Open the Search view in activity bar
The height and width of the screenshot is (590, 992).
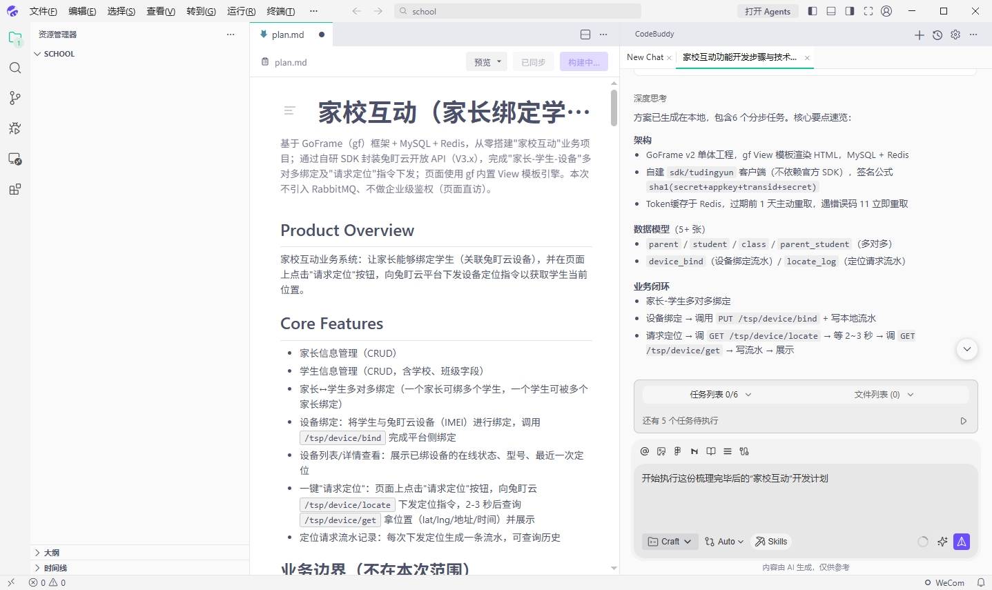(x=14, y=68)
